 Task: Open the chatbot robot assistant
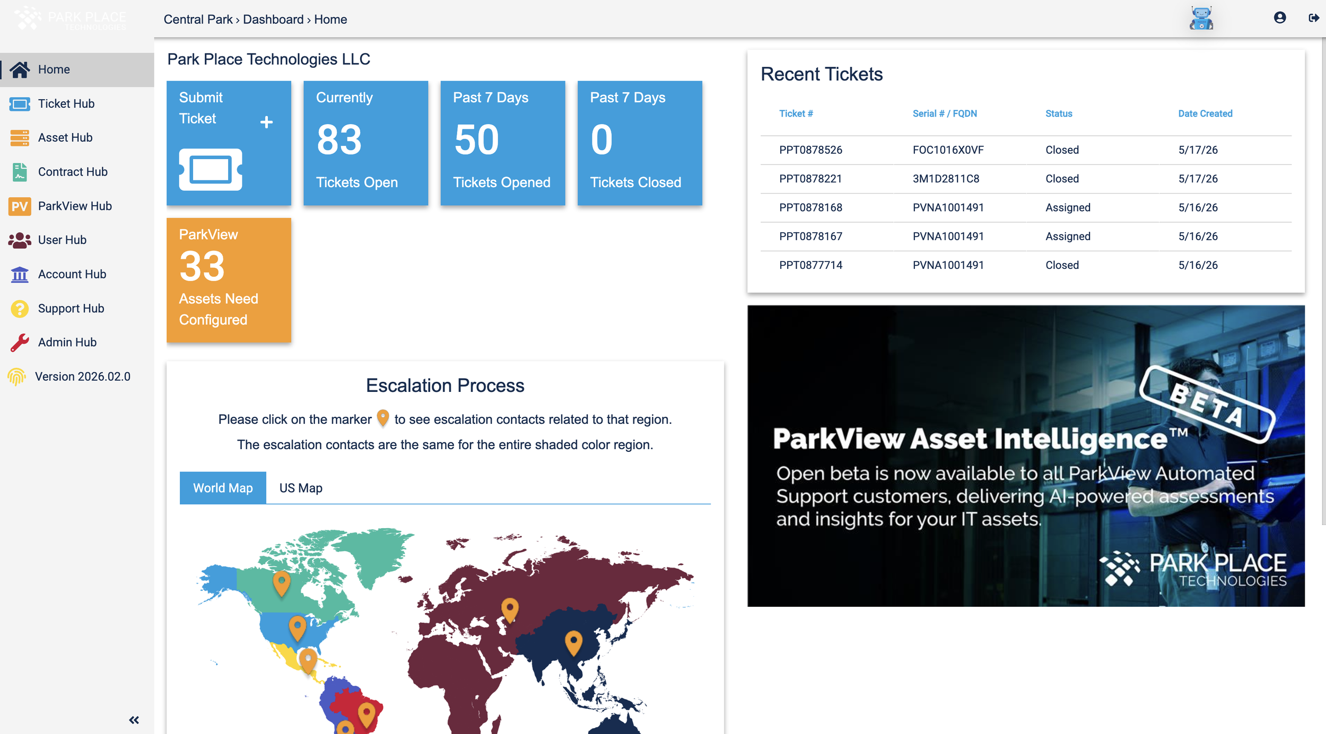1201,19
